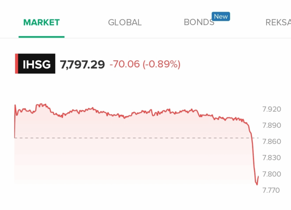Click the black IHSG index label

[x=37, y=64]
